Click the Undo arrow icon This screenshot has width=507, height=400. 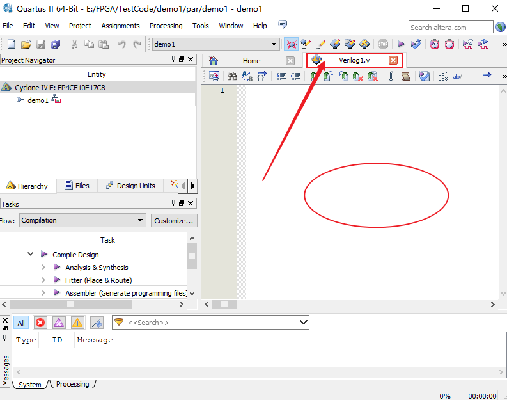[122, 44]
